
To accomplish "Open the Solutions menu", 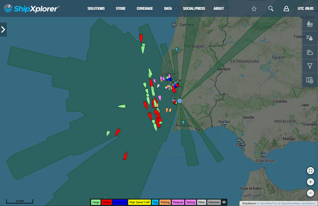I will click(96, 9).
